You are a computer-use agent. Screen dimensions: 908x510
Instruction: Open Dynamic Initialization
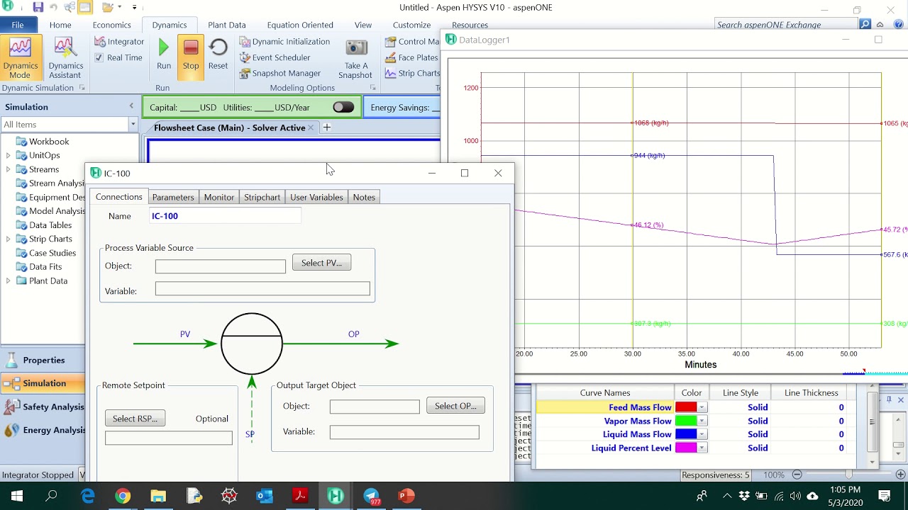click(284, 42)
